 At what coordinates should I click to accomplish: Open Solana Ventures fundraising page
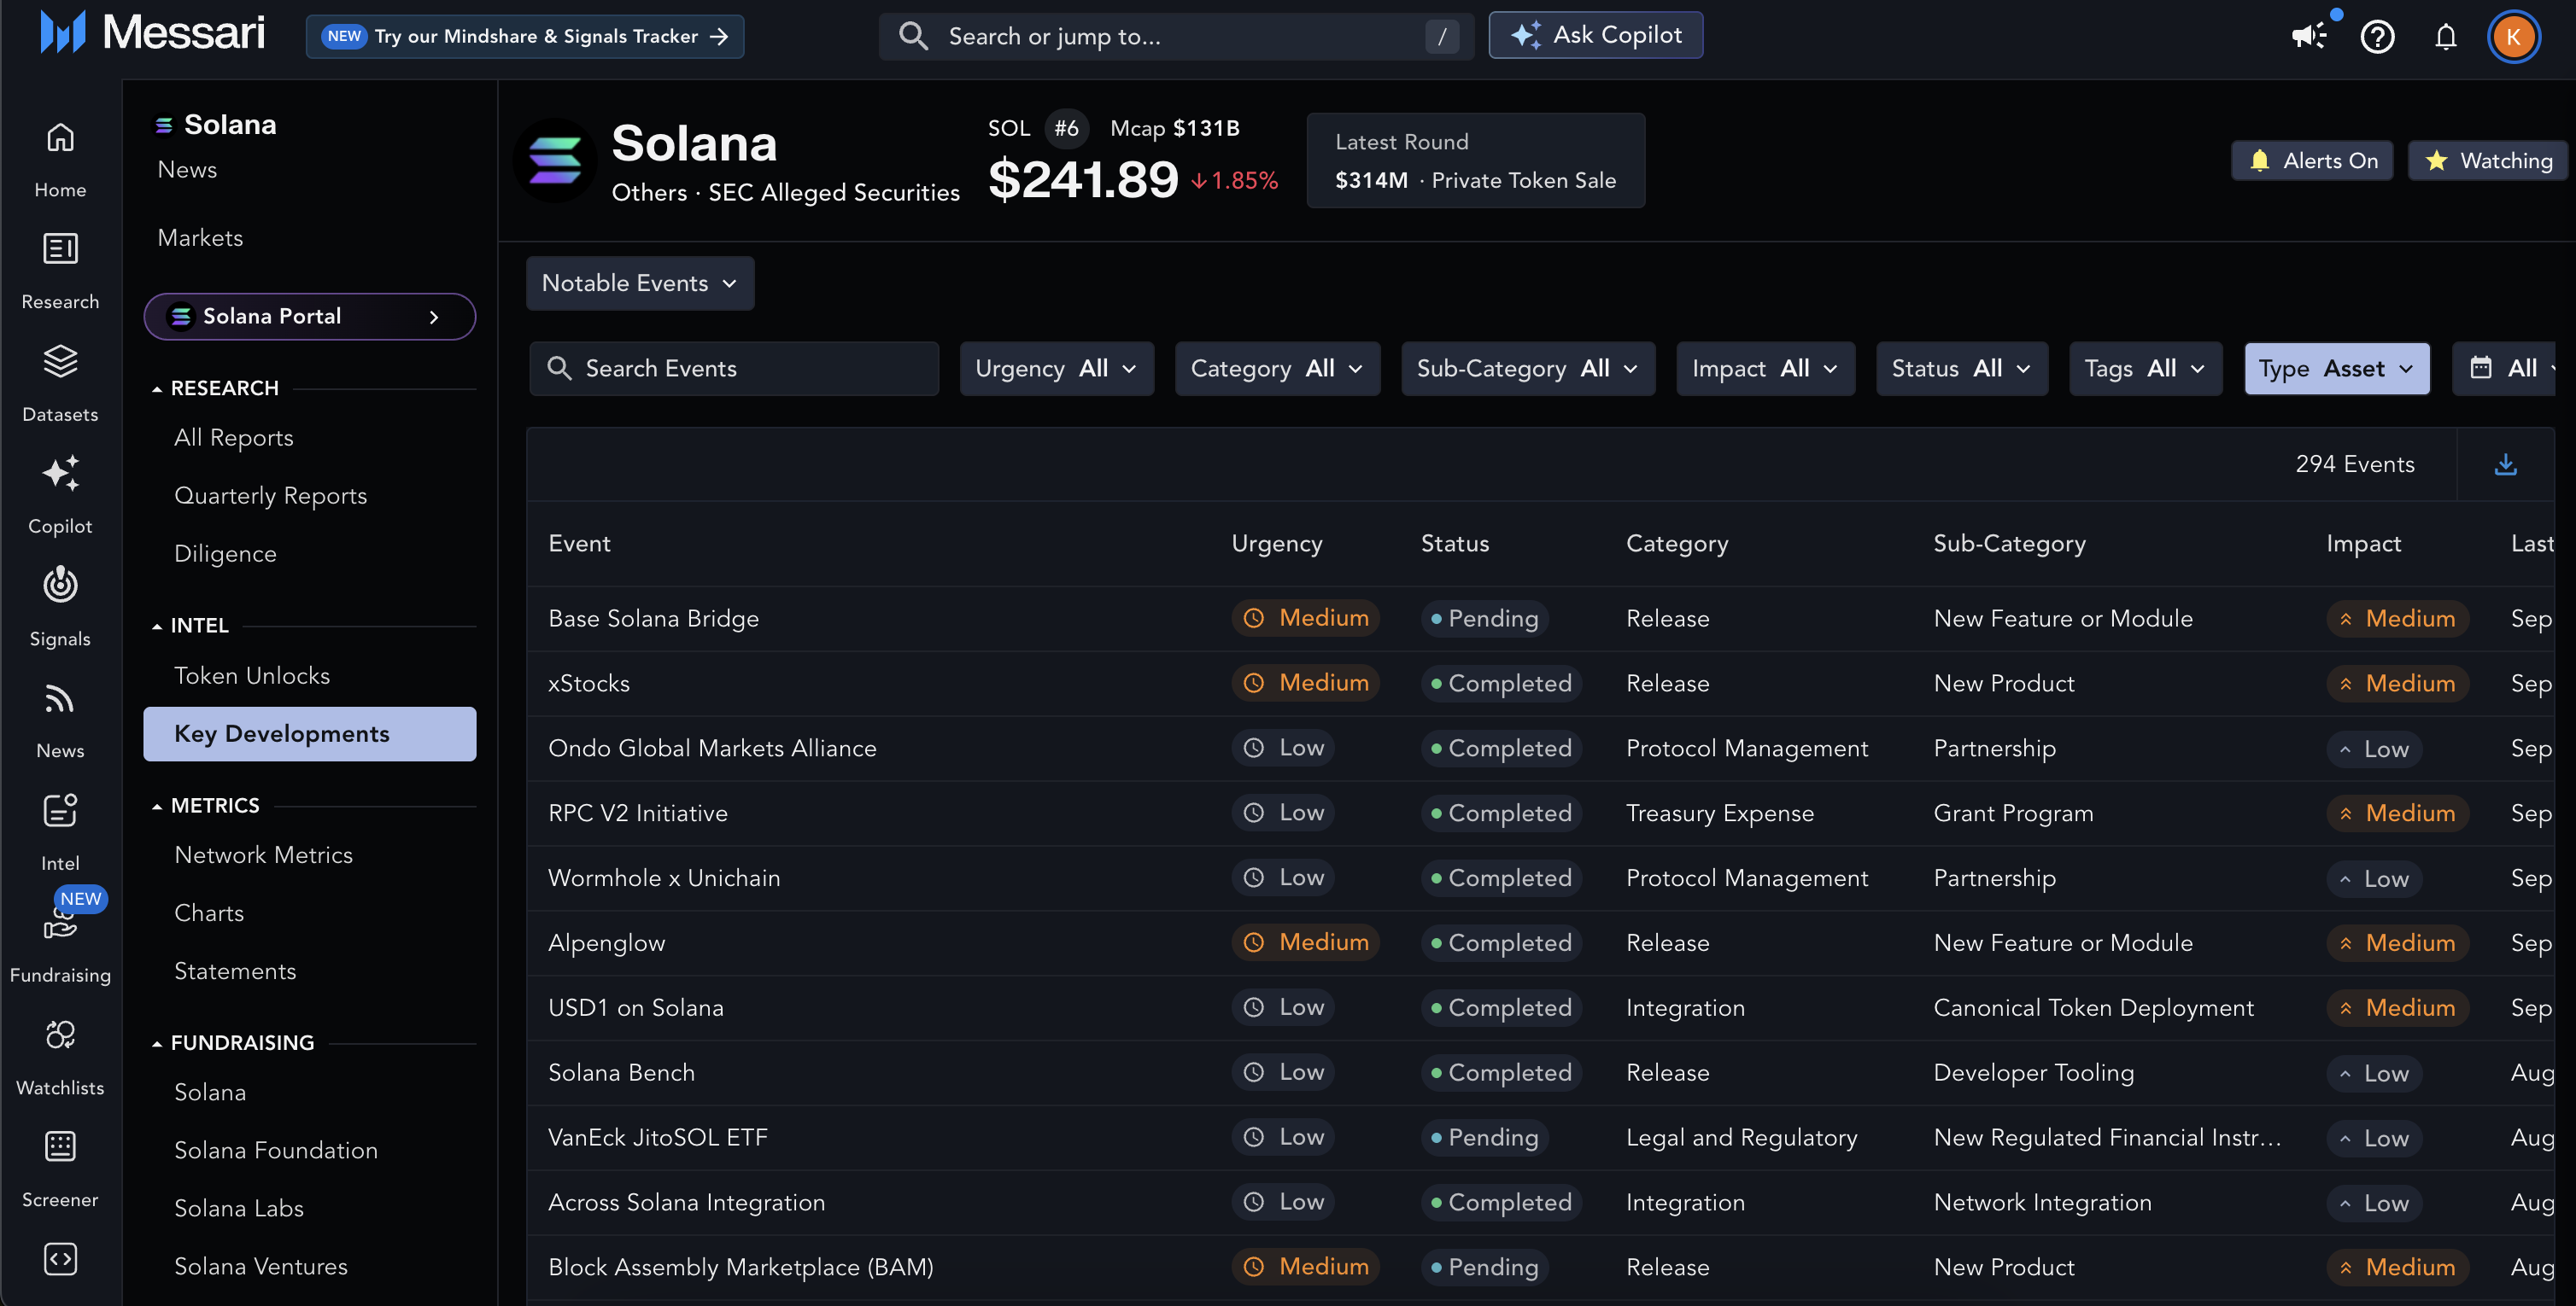[x=261, y=1266]
